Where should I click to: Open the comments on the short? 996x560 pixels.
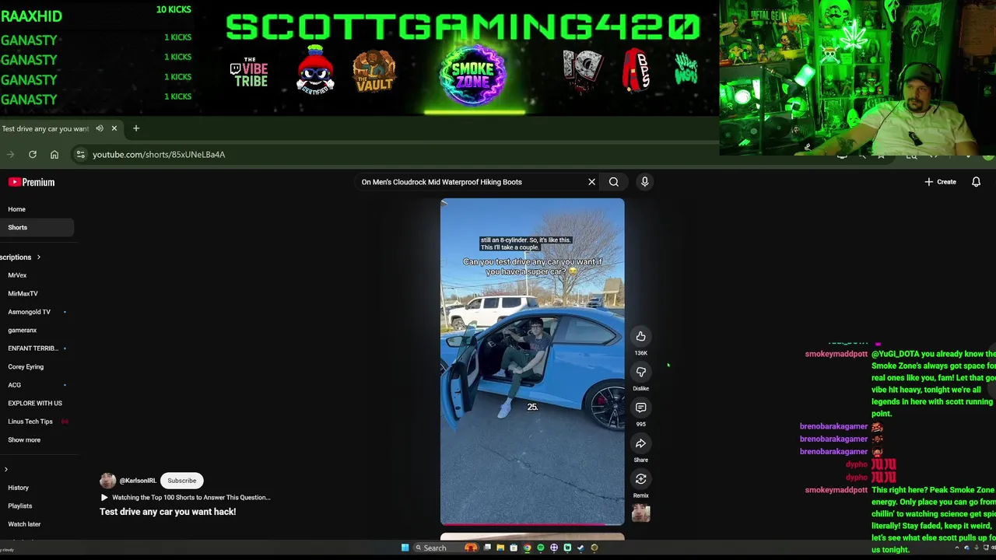pyautogui.click(x=640, y=408)
